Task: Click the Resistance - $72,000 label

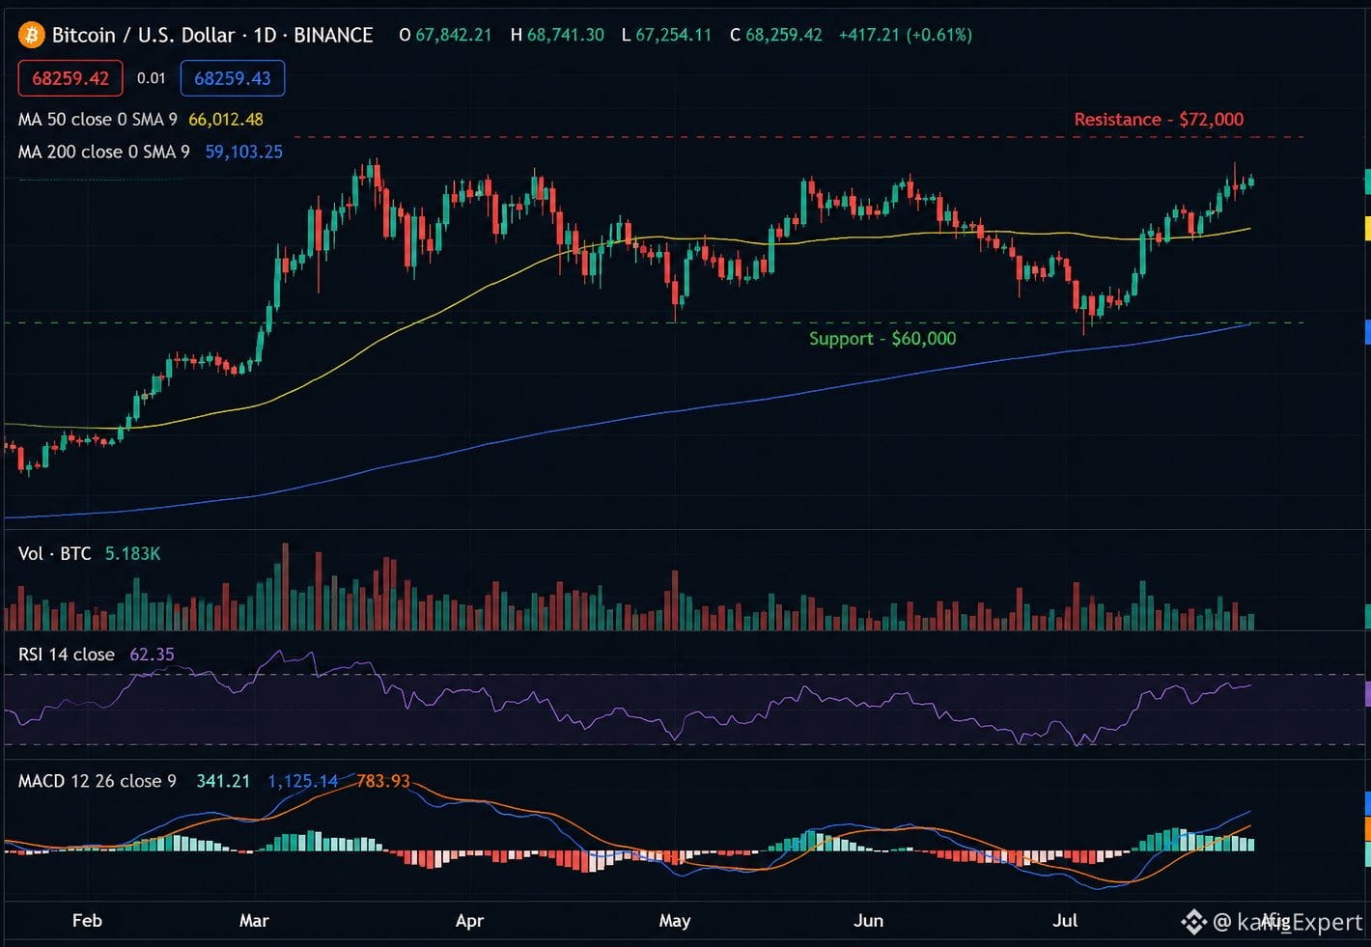Action: tap(1159, 120)
